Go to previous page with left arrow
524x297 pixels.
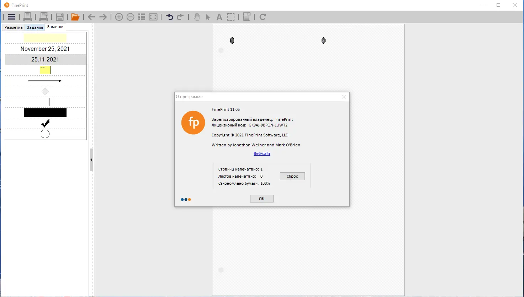[x=91, y=17]
